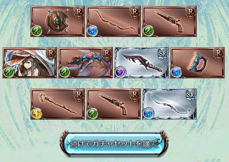Click the water element icon on axe card

click(x=176, y=72)
